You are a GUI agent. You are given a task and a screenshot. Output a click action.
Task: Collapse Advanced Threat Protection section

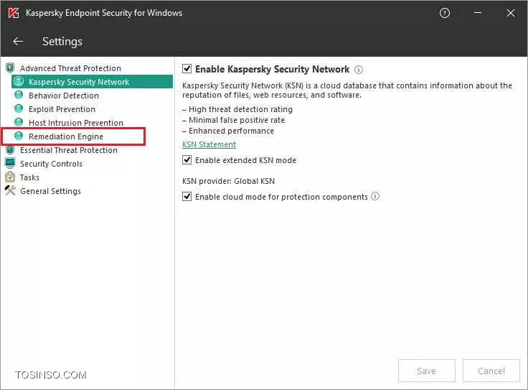click(x=70, y=68)
